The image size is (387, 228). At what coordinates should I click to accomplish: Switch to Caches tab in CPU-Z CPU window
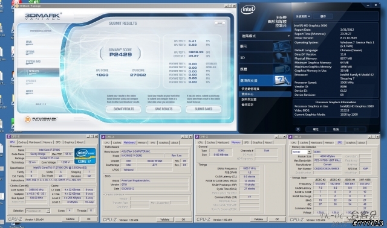[x=22, y=142]
